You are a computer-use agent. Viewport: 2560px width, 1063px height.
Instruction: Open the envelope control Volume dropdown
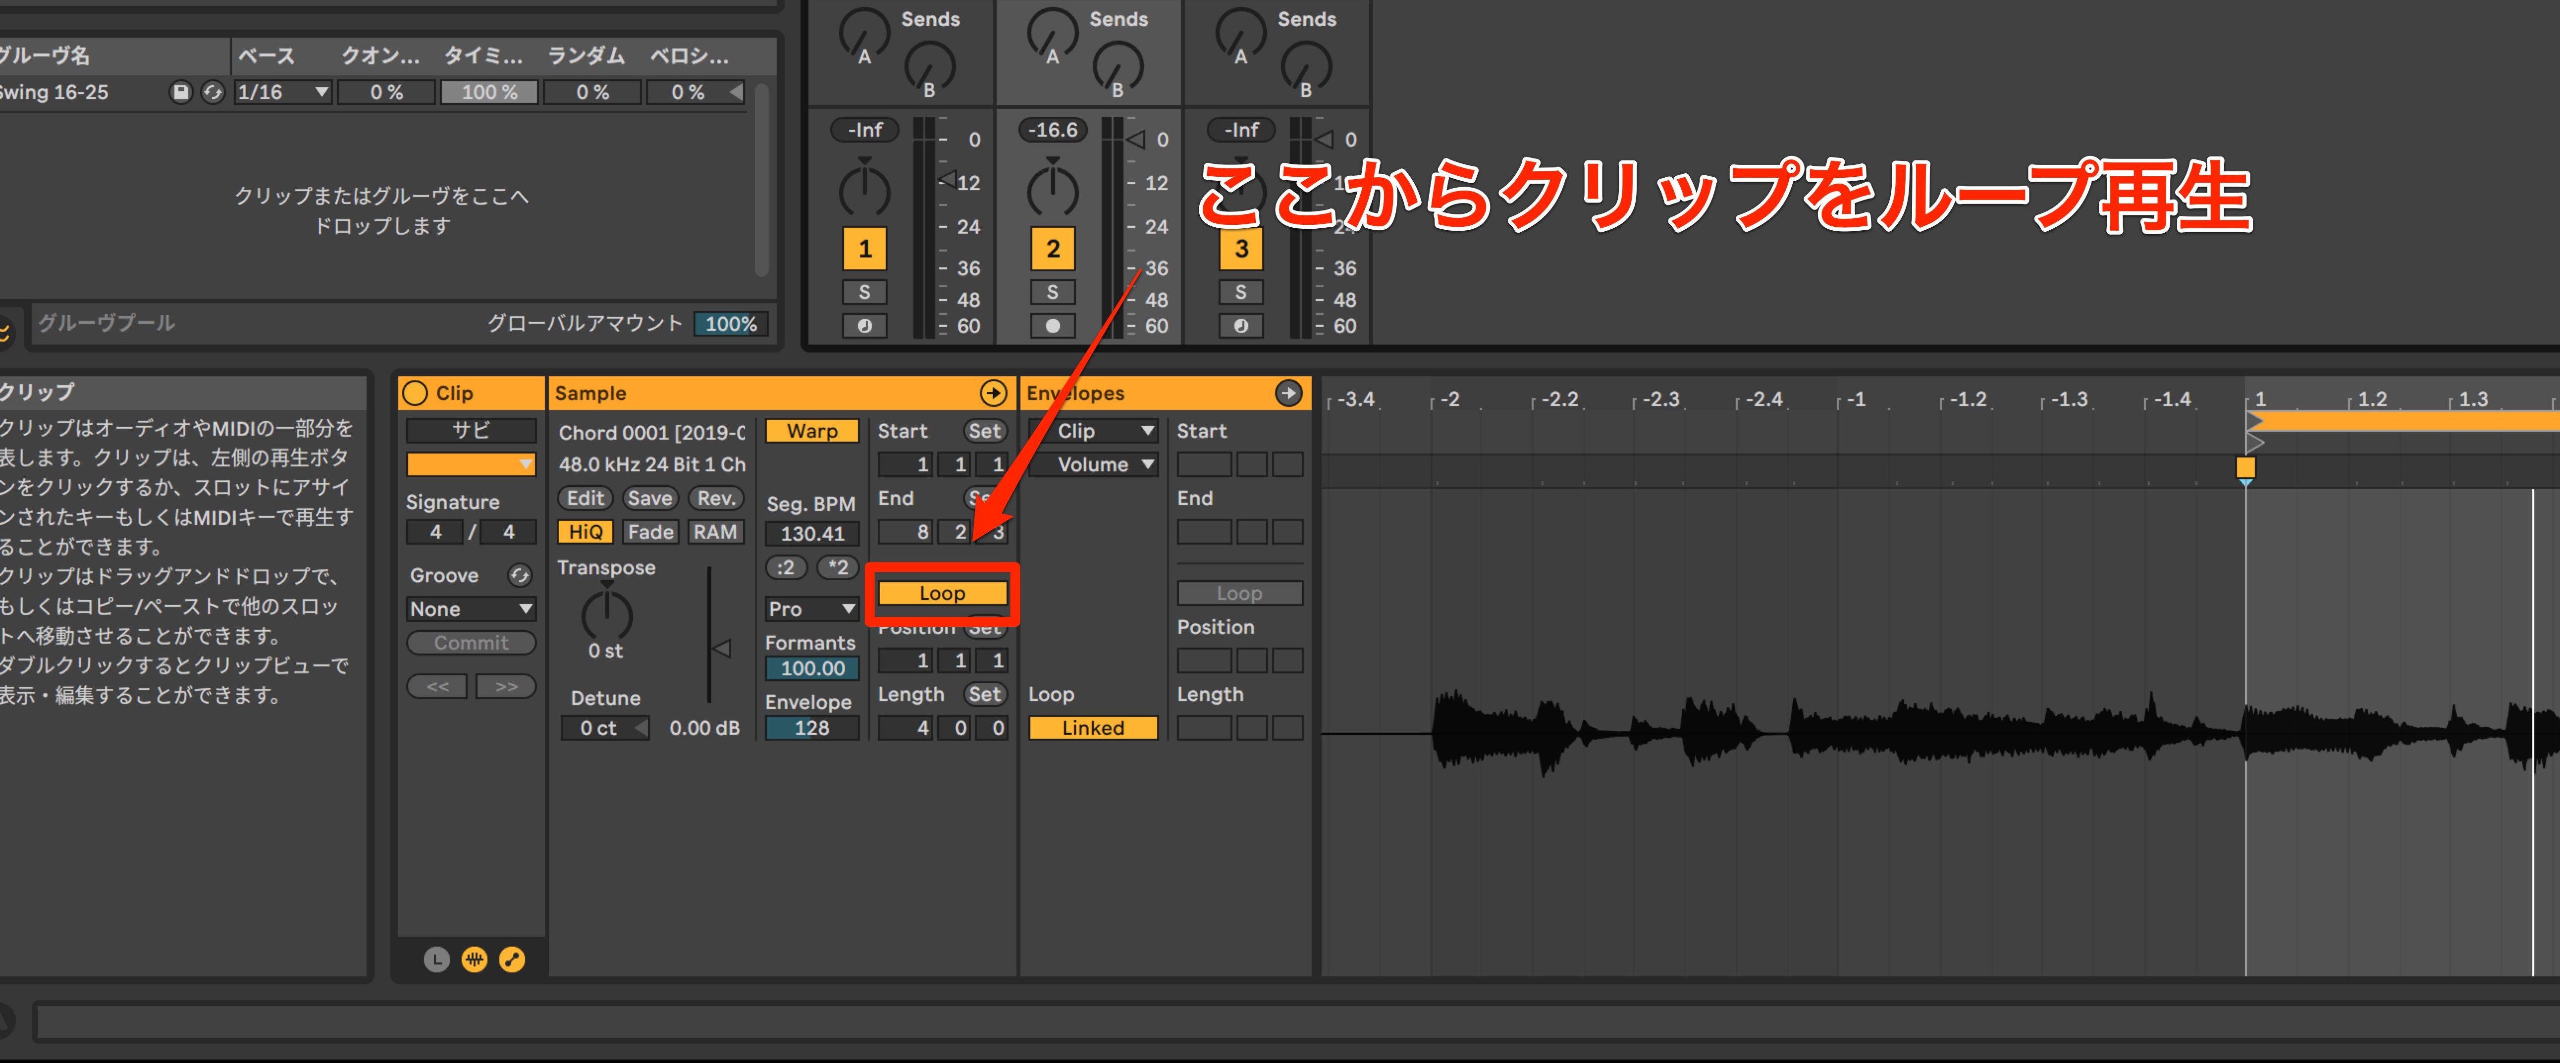point(1093,465)
